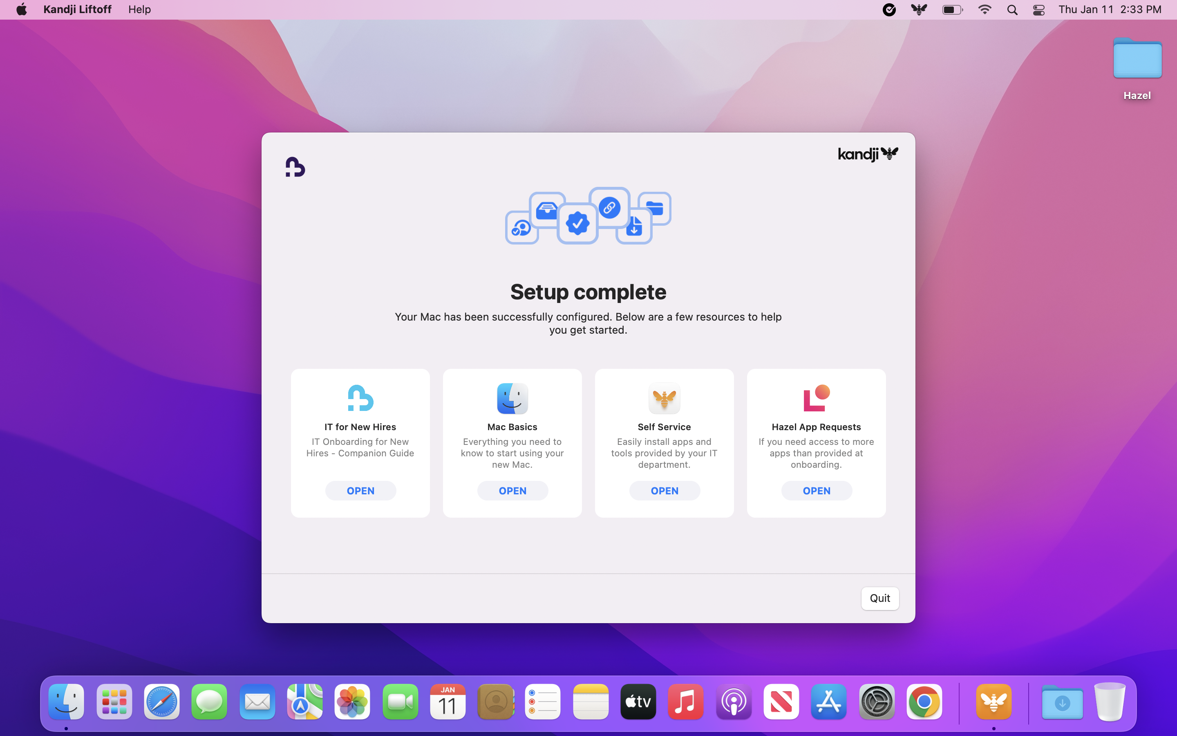Open the Trash in the Dock

point(1110,702)
